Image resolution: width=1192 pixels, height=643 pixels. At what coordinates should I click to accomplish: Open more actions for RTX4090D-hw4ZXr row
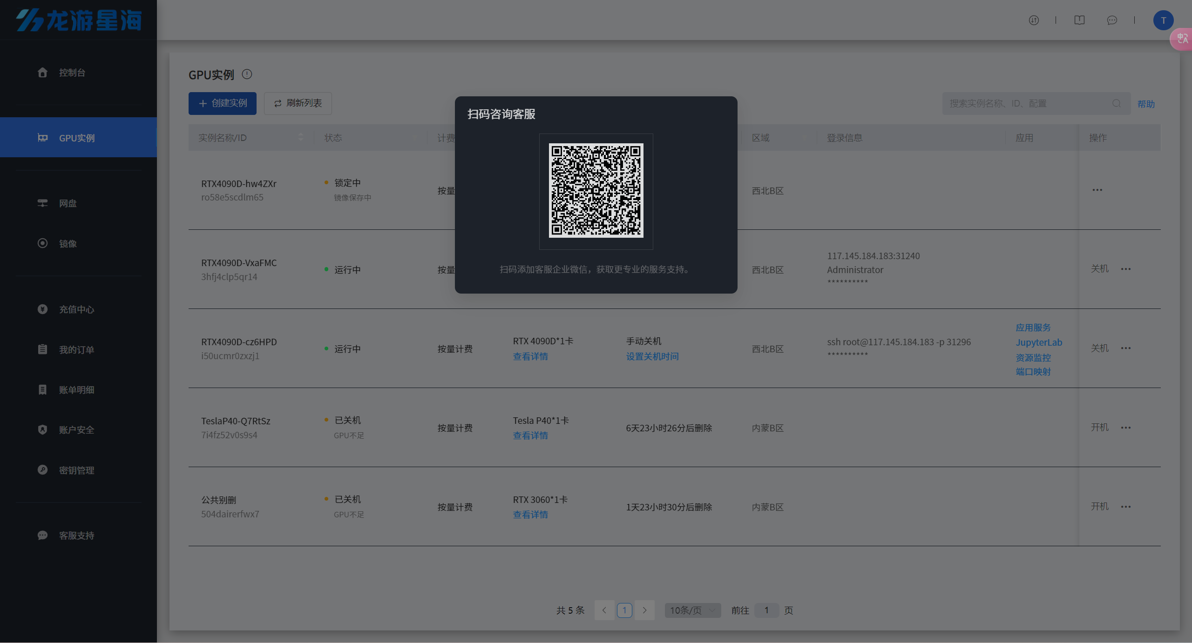(1097, 190)
